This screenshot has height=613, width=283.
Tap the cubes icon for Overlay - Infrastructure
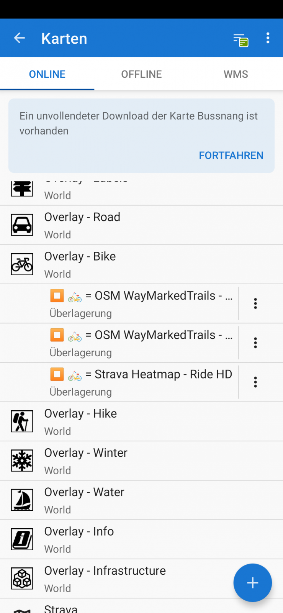point(22,579)
